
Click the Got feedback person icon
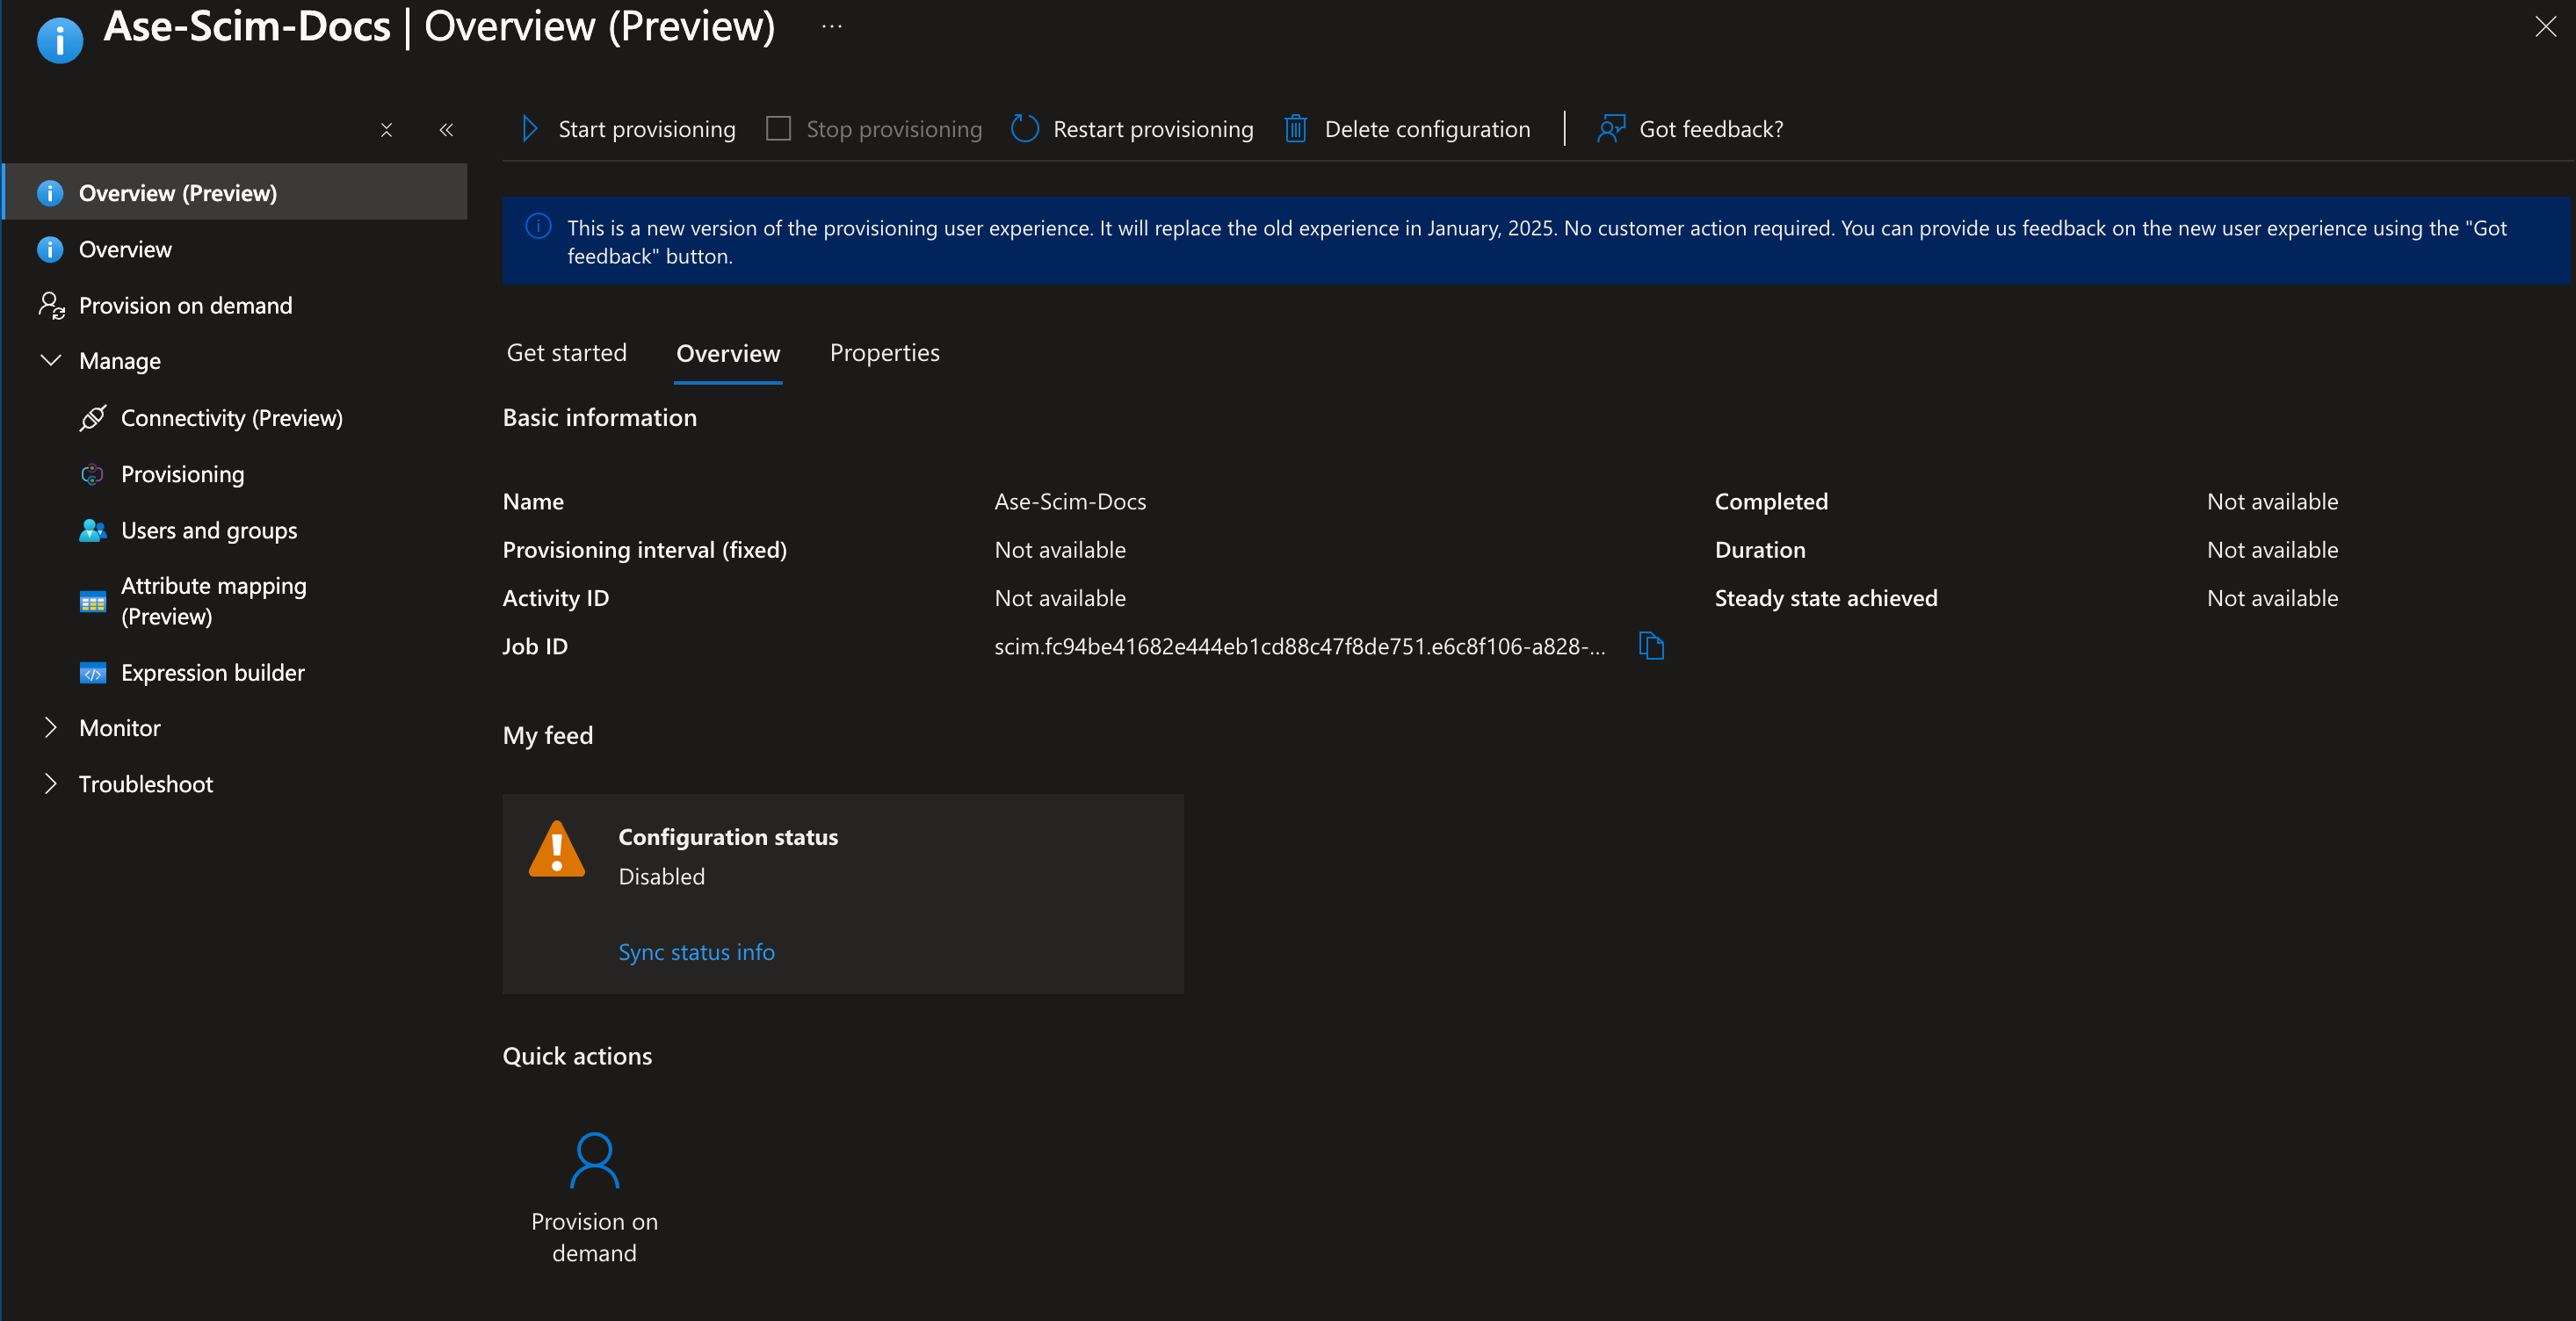coord(1610,129)
